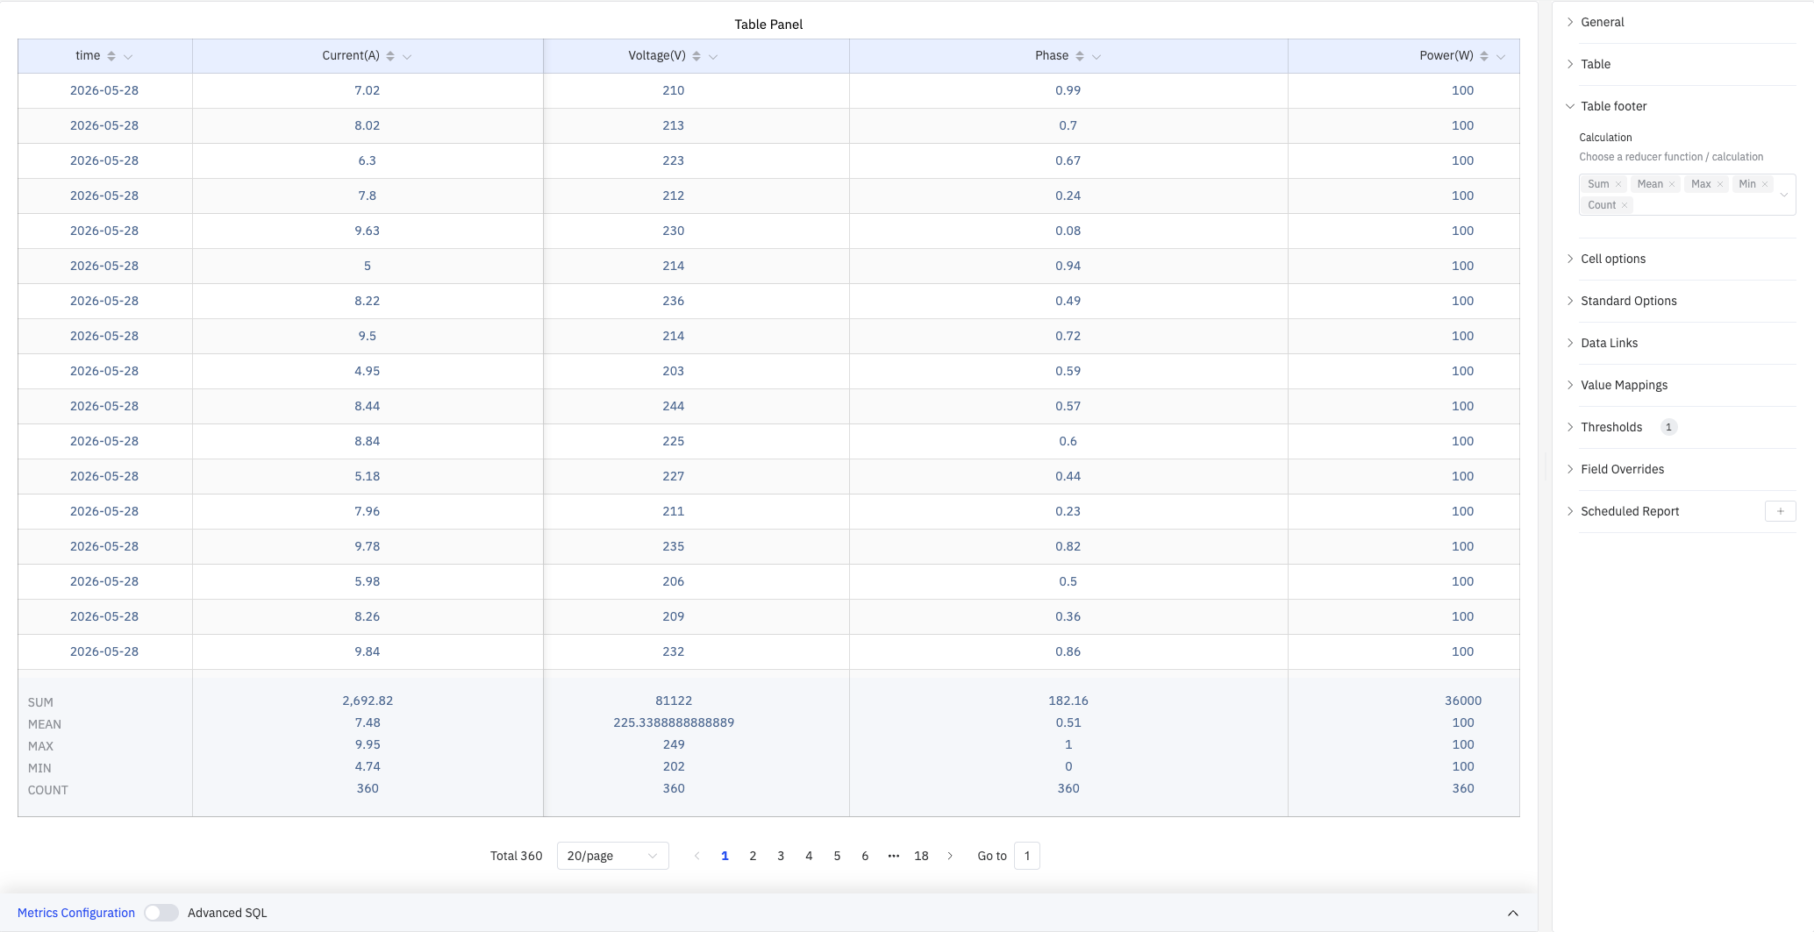Click the Total 360 label
Image resolution: width=1814 pixels, height=932 pixels.
517,856
